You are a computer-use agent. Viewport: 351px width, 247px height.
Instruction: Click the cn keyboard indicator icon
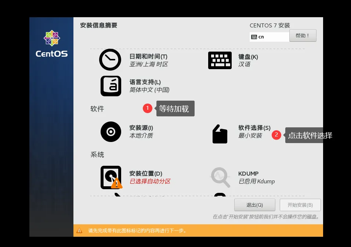[254, 37]
